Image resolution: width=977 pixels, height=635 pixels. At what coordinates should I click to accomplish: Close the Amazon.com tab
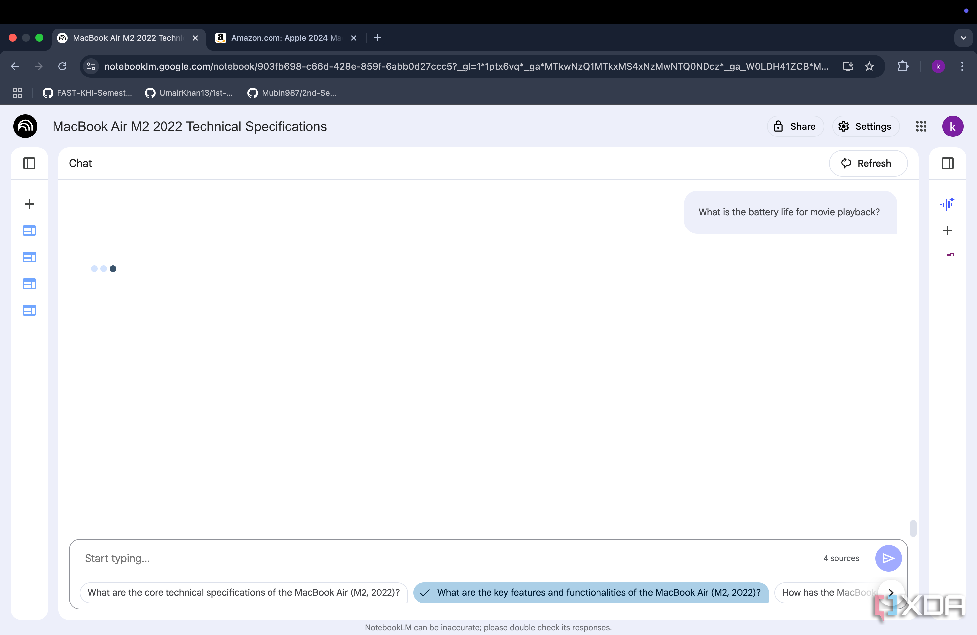[x=353, y=38]
